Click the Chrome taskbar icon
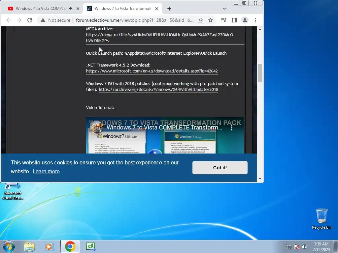The width and height of the screenshot is (338, 253). pyautogui.click(x=70, y=246)
